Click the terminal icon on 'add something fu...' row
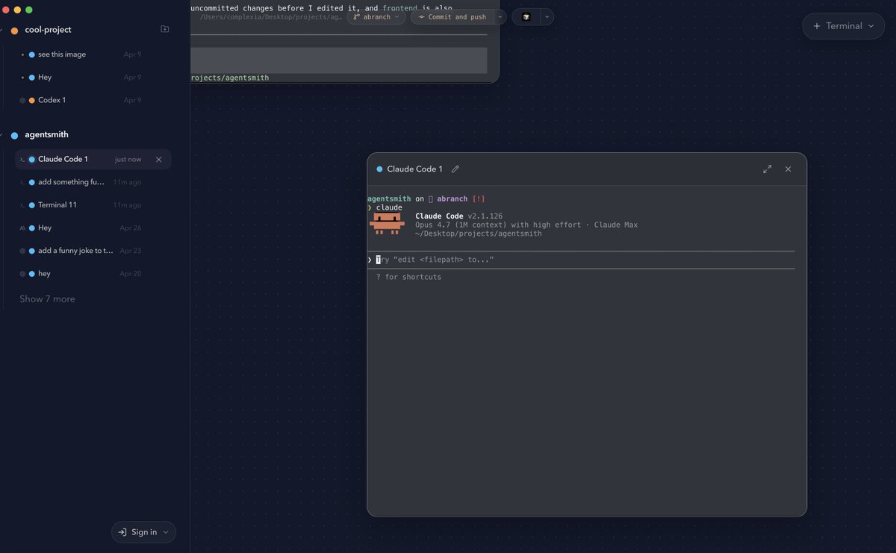 click(22, 182)
